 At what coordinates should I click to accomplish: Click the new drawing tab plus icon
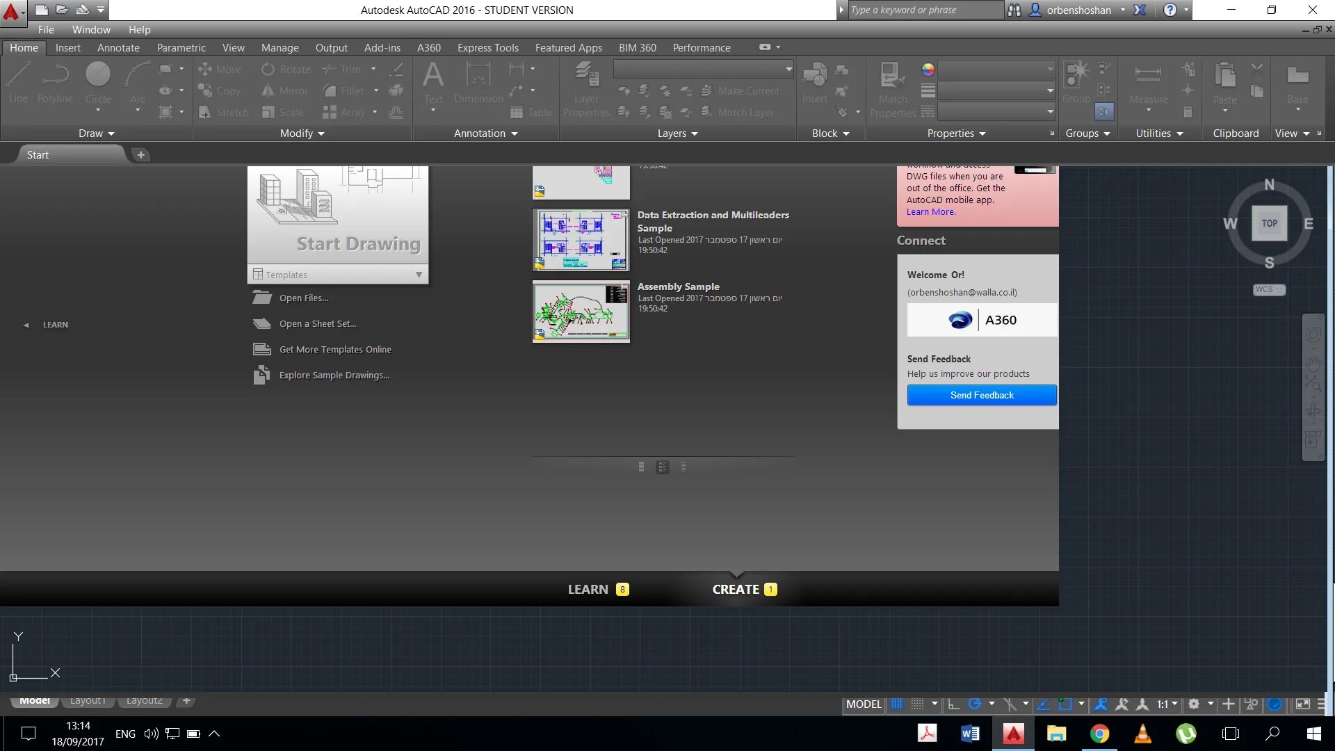(x=140, y=154)
